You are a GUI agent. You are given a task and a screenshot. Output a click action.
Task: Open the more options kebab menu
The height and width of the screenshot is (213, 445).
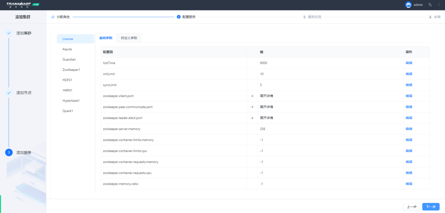[x=439, y=5]
